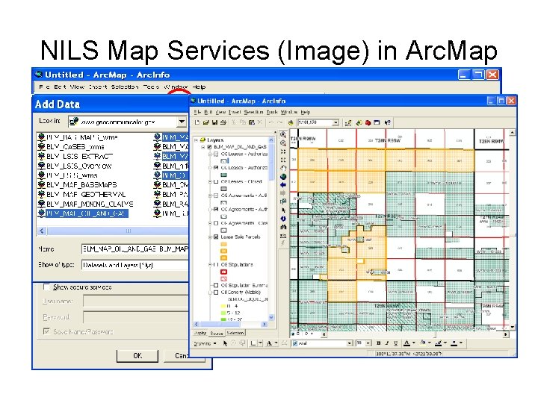Toggle Oil Density layer checkbox

tap(216, 293)
